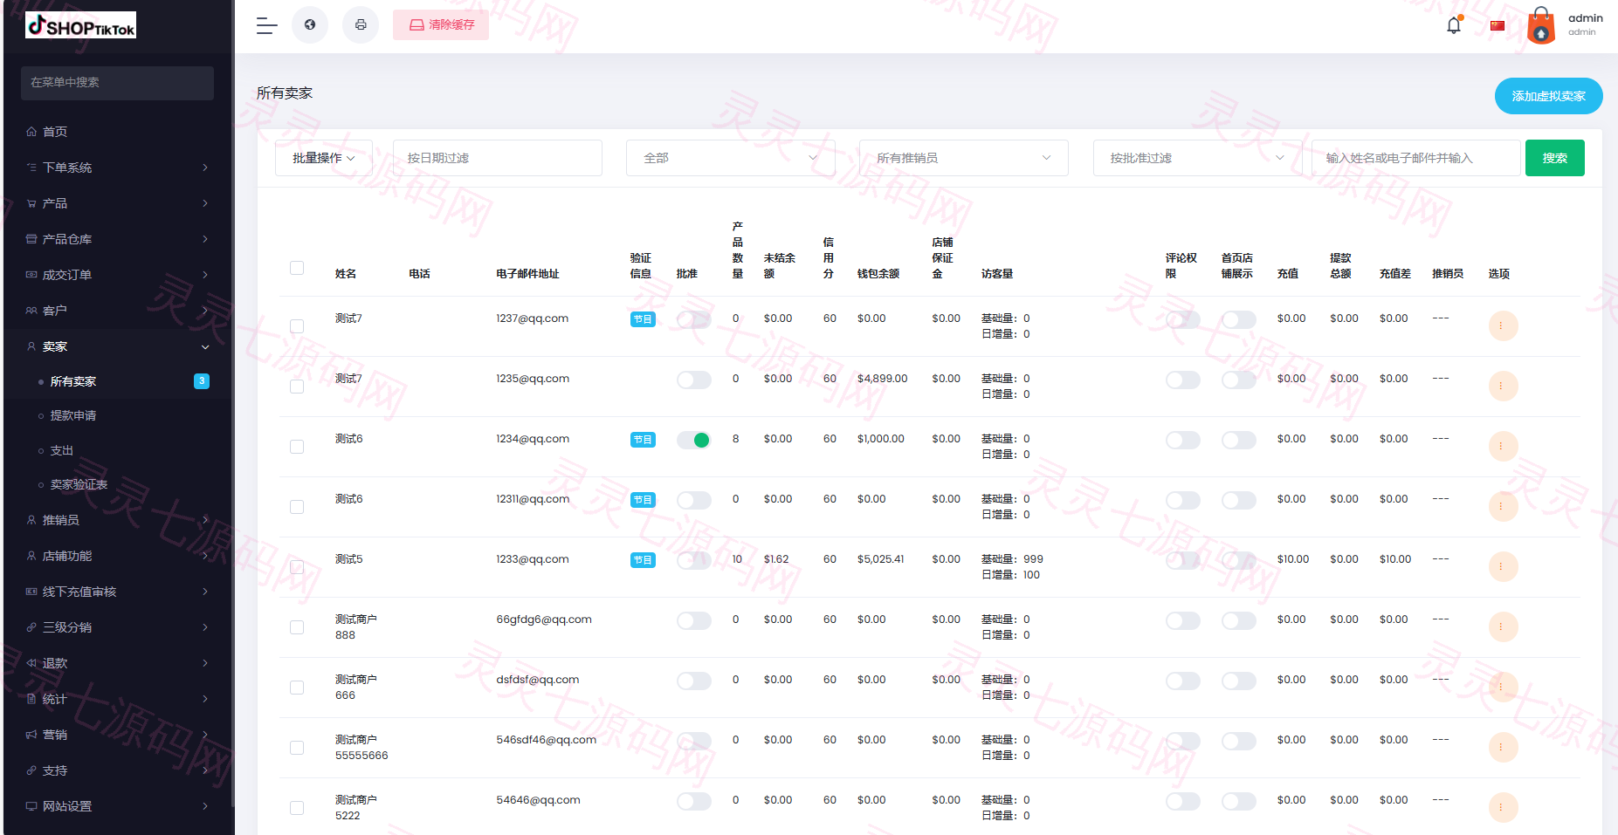
Task: Click the SHOP TikTok logo
Action: [81, 25]
